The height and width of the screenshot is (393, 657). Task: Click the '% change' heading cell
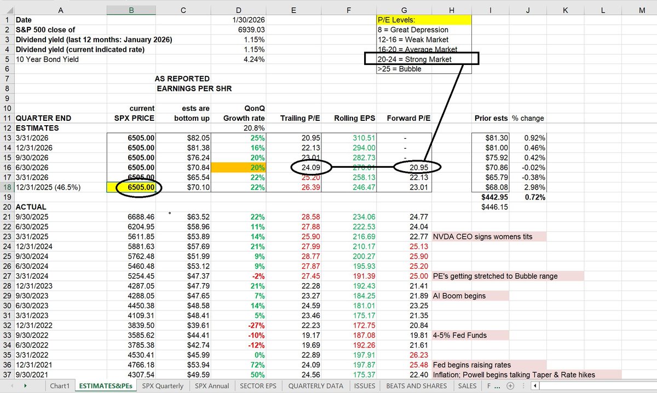528,118
